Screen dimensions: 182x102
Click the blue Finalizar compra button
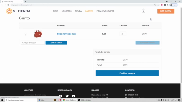[x=127, y=73]
